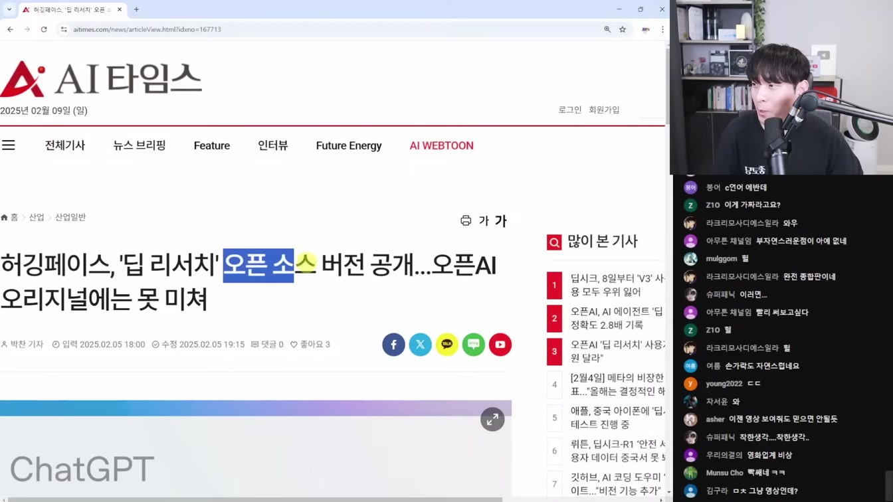Go back using the browser back arrow
Screen dimensions: 893x502
click(10, 29)
